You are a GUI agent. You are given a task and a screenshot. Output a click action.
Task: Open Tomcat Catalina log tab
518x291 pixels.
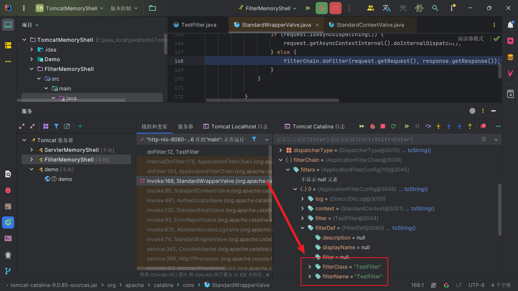pyautogui.click(x=315, y=126)
